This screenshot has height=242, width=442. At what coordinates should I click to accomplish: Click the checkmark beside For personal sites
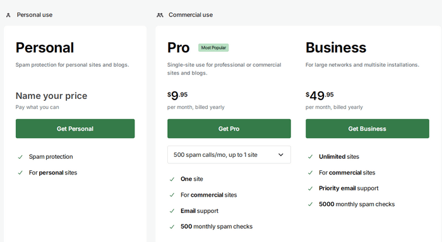click(x=20, y=173)
